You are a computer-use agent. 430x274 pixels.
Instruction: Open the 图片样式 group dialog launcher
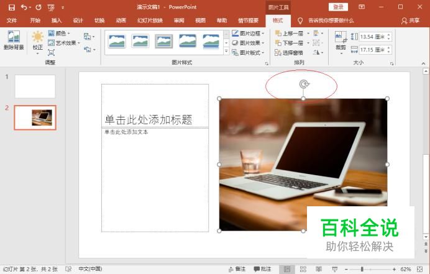[x=267, y=63]
